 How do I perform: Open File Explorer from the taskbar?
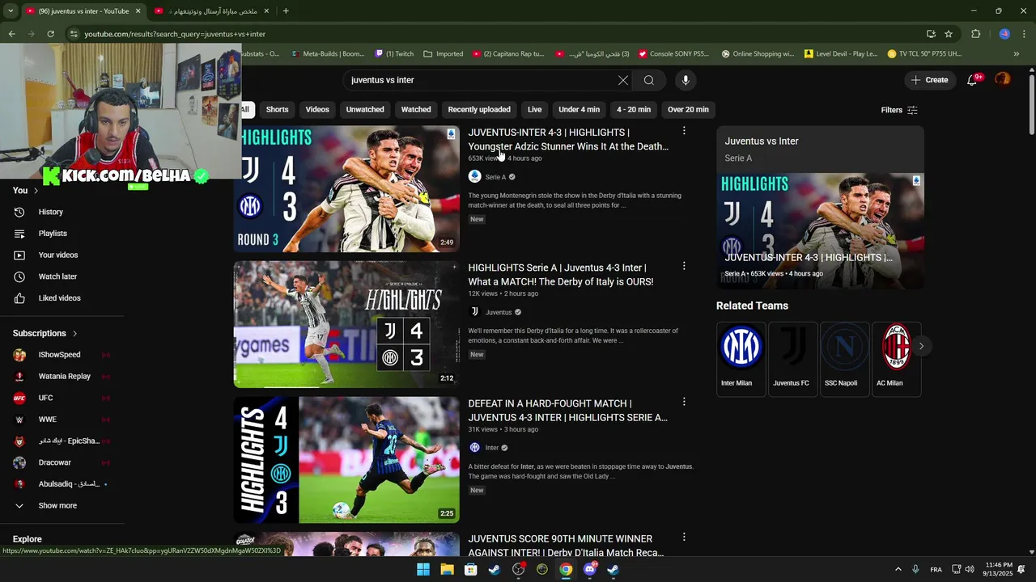(447, 569)
